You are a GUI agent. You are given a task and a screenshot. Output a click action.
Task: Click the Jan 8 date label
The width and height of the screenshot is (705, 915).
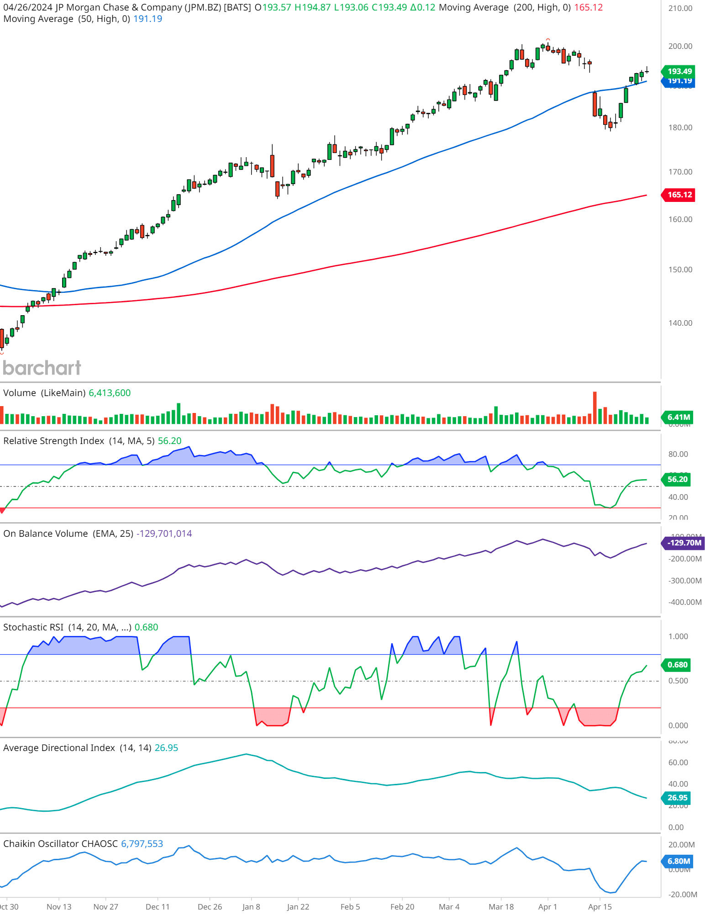(251, 907)
